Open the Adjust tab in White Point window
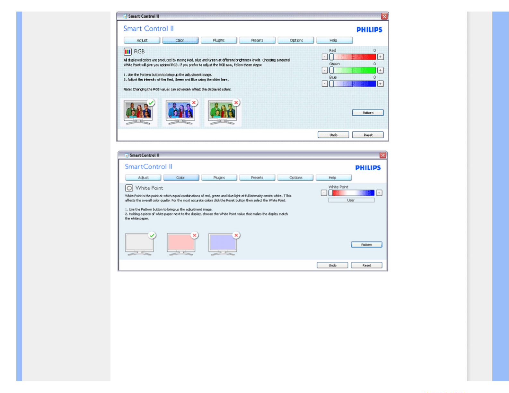This screenshot has width=509, height=393. (x=143, y=178)
